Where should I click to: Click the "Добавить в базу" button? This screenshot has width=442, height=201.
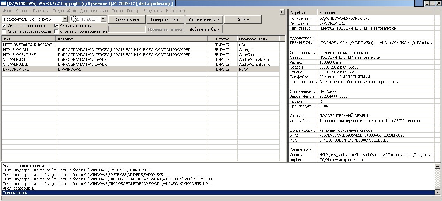[204, 29]
